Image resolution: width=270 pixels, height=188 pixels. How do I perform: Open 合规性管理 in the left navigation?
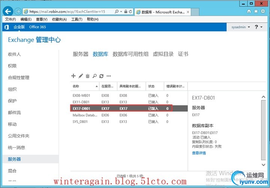tap(19, 77)
